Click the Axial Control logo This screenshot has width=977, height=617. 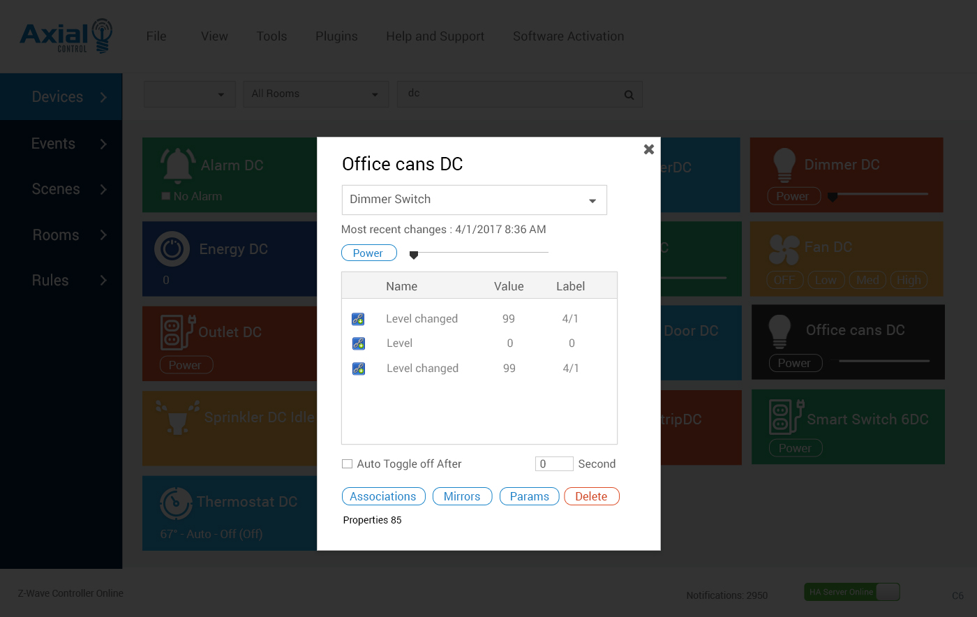tap(66, 36)
